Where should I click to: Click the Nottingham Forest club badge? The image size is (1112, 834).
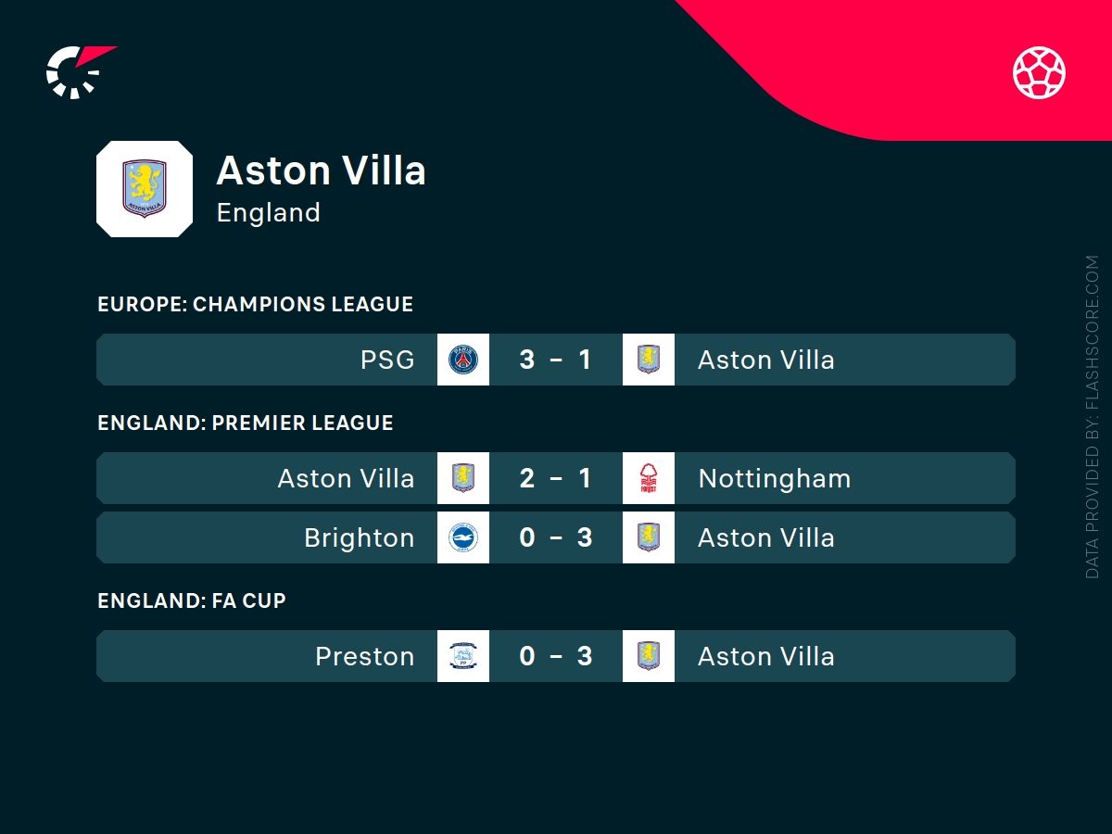click(649, 478)
